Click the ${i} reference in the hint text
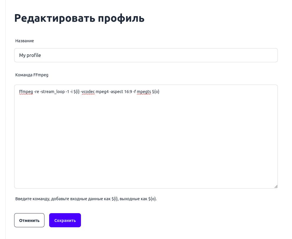This screenshot has height=239, width=292. click(x=115, y=199)
